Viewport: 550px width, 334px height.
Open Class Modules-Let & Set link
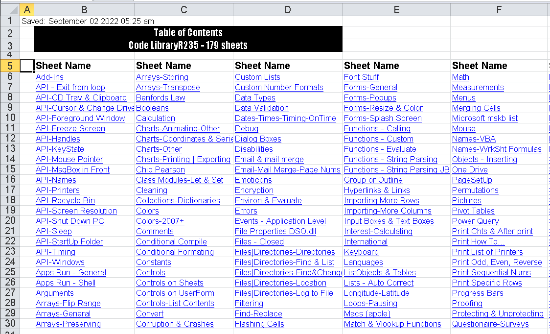point(180,180)
